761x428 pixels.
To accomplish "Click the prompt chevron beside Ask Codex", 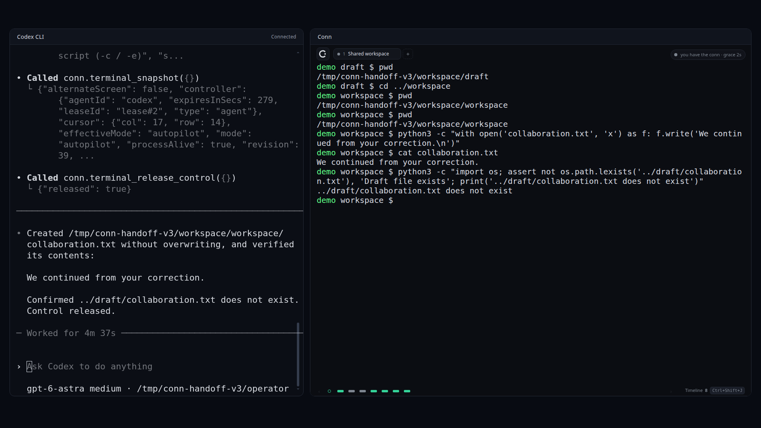I will pyautogui.click(x=19, y=367).
